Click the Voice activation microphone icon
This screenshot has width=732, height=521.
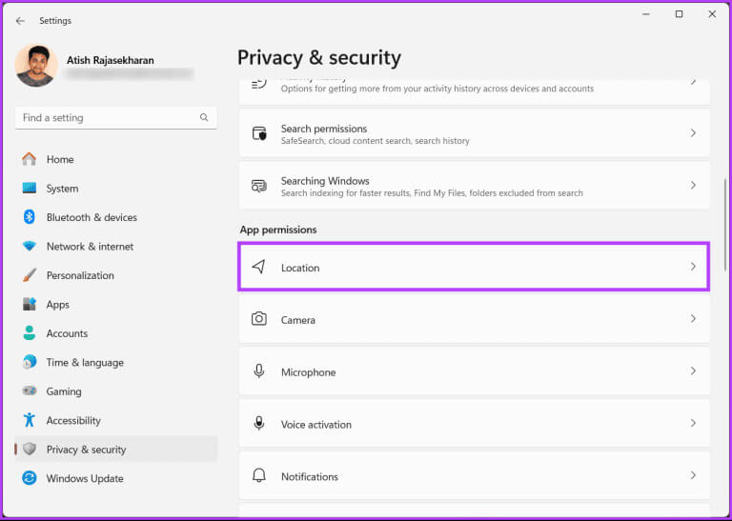tap(259, 424)
